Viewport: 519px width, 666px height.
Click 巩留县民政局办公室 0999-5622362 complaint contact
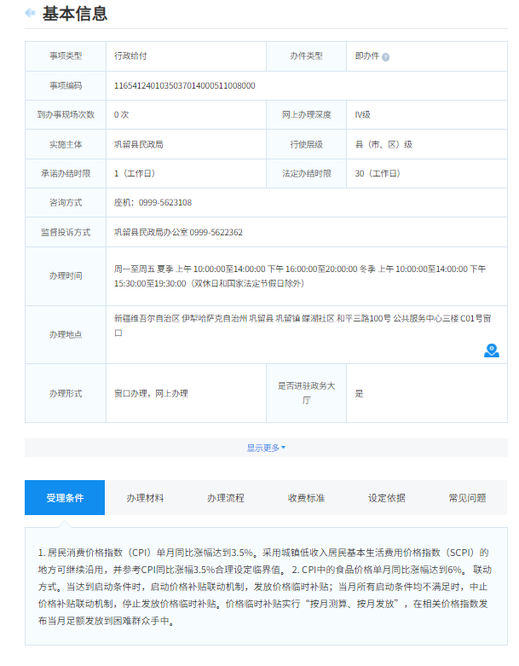click(178, 232)
